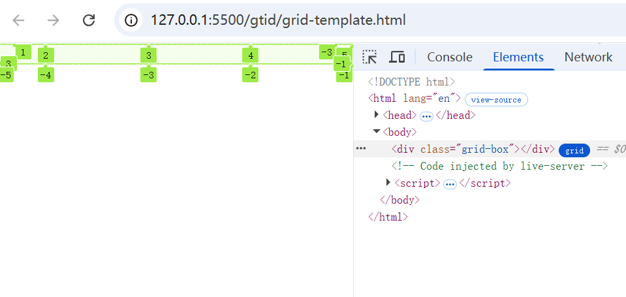The width and height of the screenshot is (626, 297).
Task: Select the live-server injected comment
Action: click(499, 166)
